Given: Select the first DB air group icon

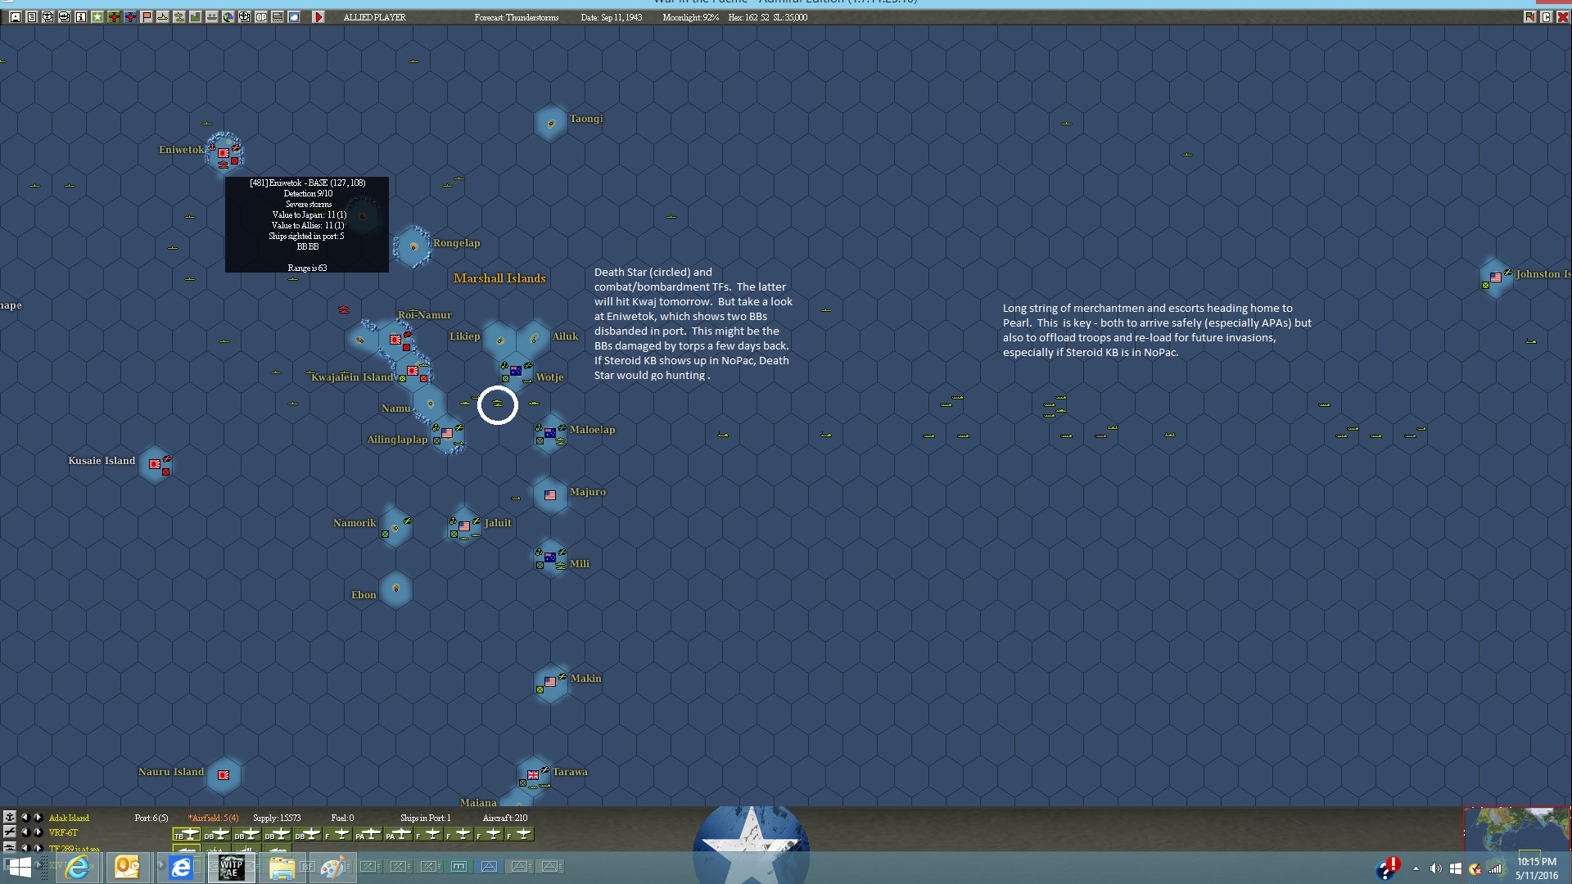Looking at the screenshot, I should [216, 835].
